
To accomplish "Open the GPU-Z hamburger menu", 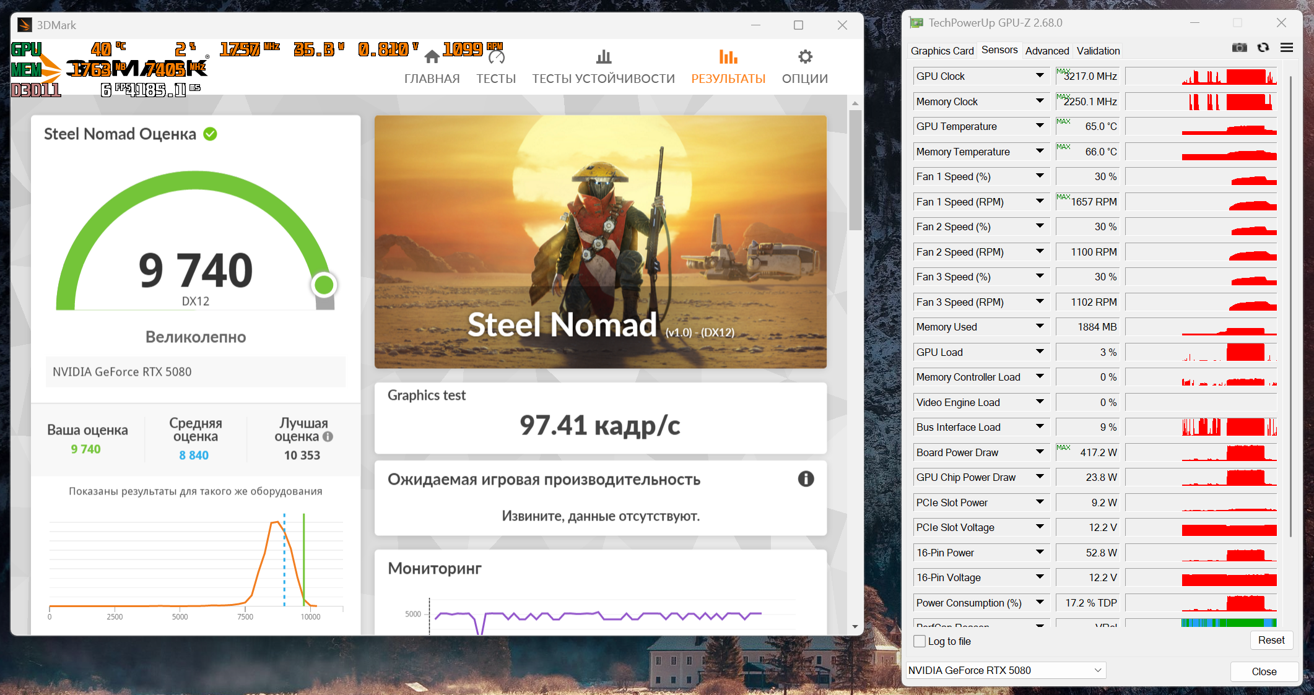I will 1287,48.
